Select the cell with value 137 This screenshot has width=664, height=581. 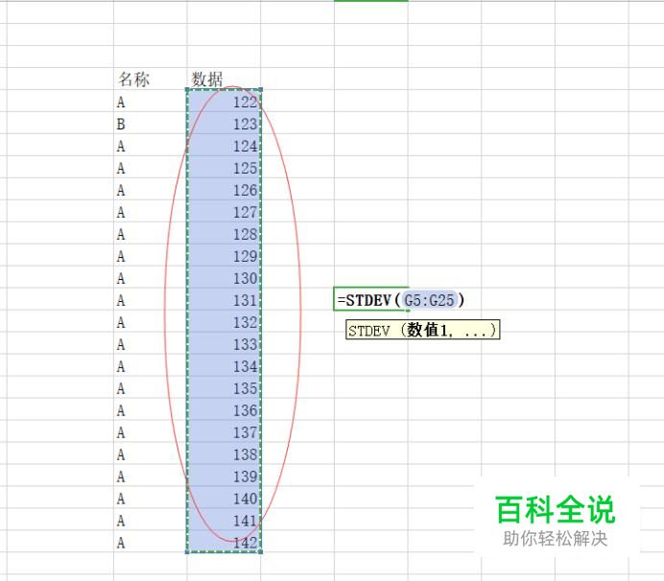[x=224, y=431]
